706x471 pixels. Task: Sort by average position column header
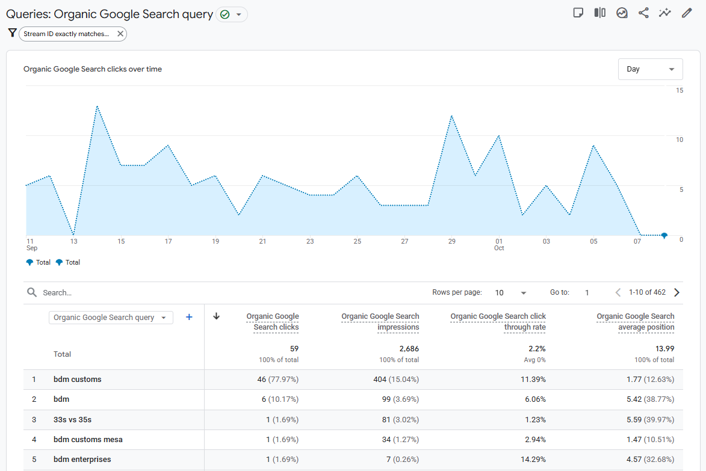pyautogui.click(x=636, y=322)
